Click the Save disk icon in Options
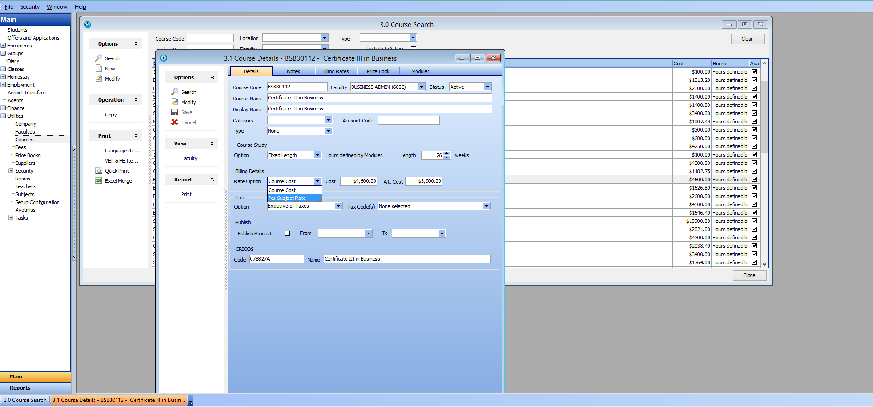Viewport: 873px width, 407px height. [175, 112]
